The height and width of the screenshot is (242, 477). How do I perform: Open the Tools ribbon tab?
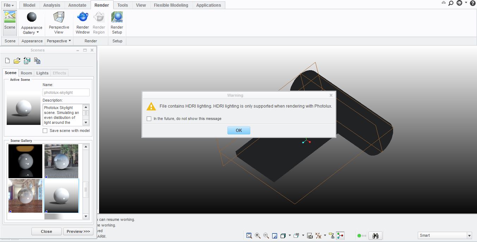(x=123, y=5)
